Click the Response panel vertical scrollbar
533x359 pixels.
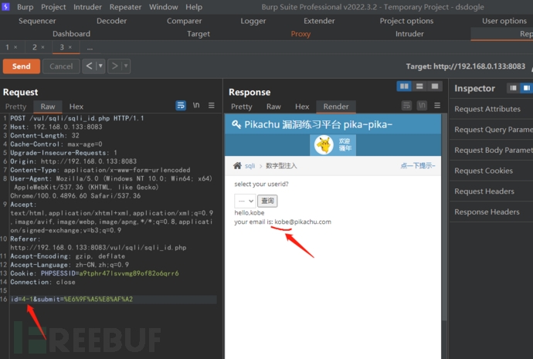coord(444,218)
